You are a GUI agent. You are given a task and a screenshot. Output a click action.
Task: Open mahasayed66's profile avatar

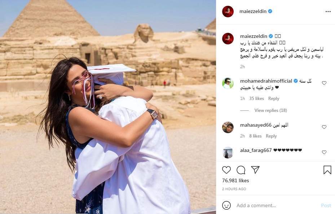(228, 127)
